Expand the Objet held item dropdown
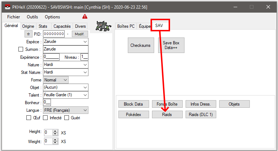The image size is (278, 151). click(85, 88)
